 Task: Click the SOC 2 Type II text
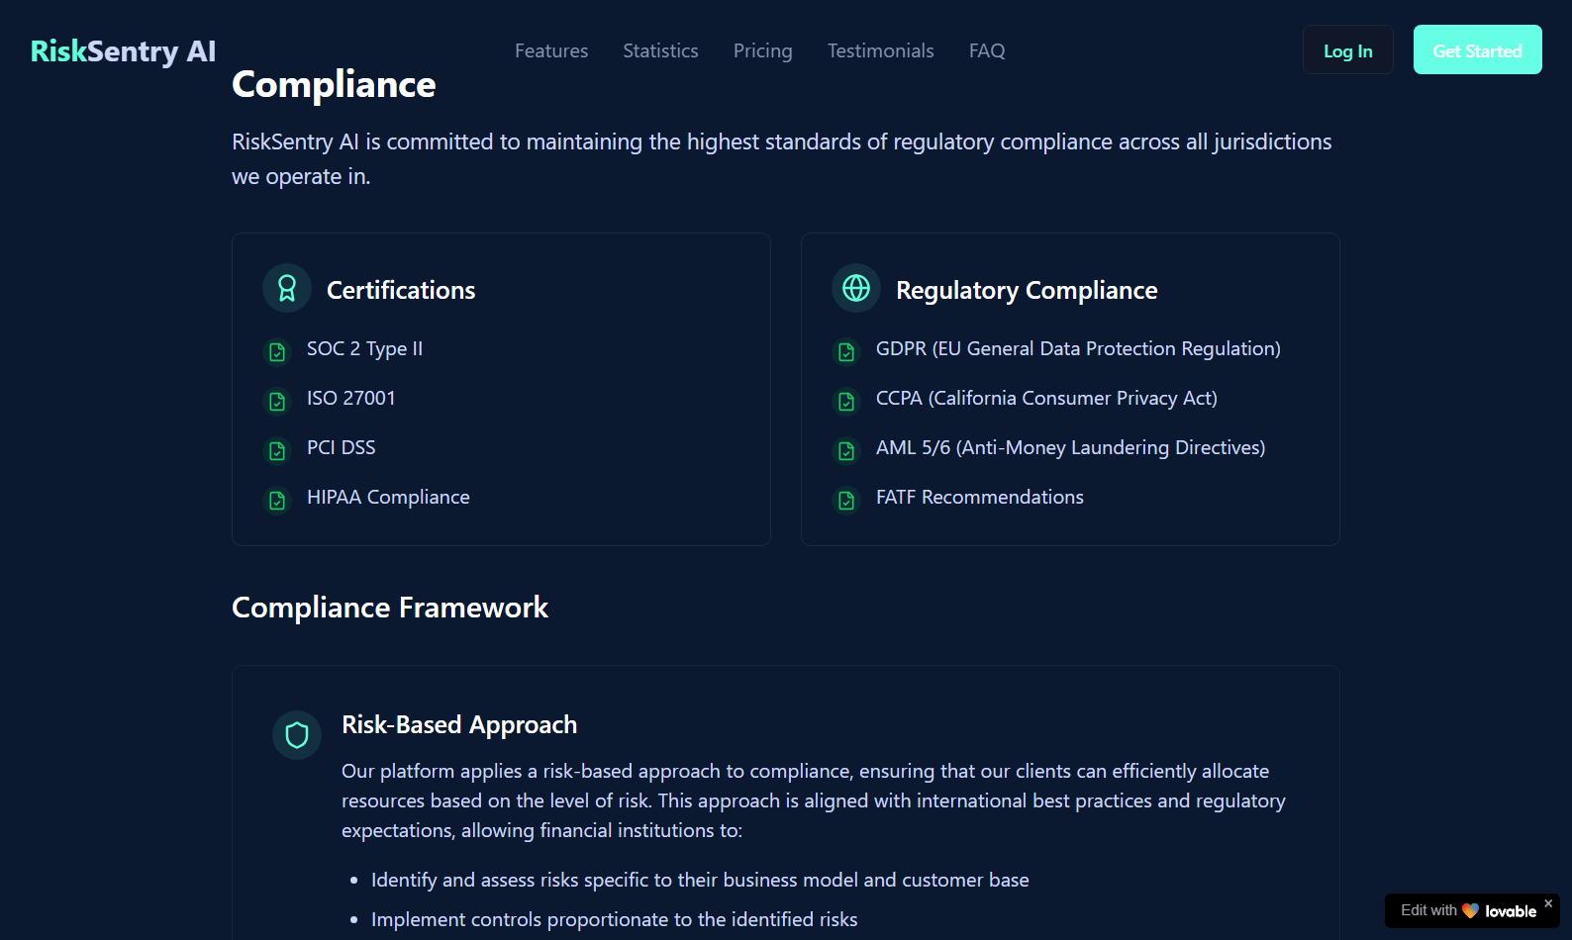tap(364, 348)
